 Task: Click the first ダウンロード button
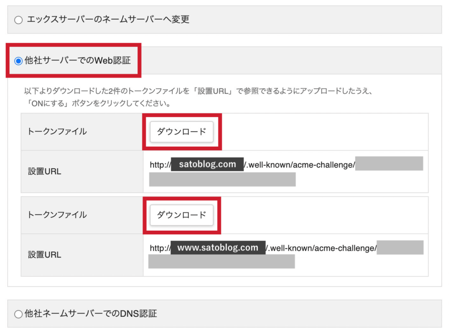[x=181, y=132]
